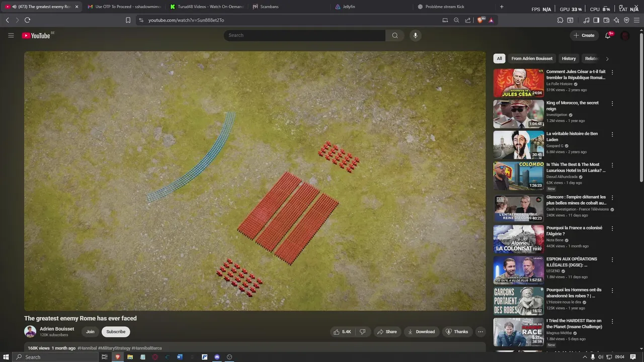The image size is (644, 362).
Task: Switch to Jellyfin tab
Action: click(372, 7)
